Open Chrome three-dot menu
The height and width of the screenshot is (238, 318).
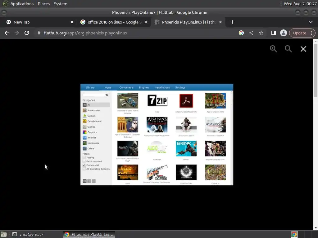[311, 33]
